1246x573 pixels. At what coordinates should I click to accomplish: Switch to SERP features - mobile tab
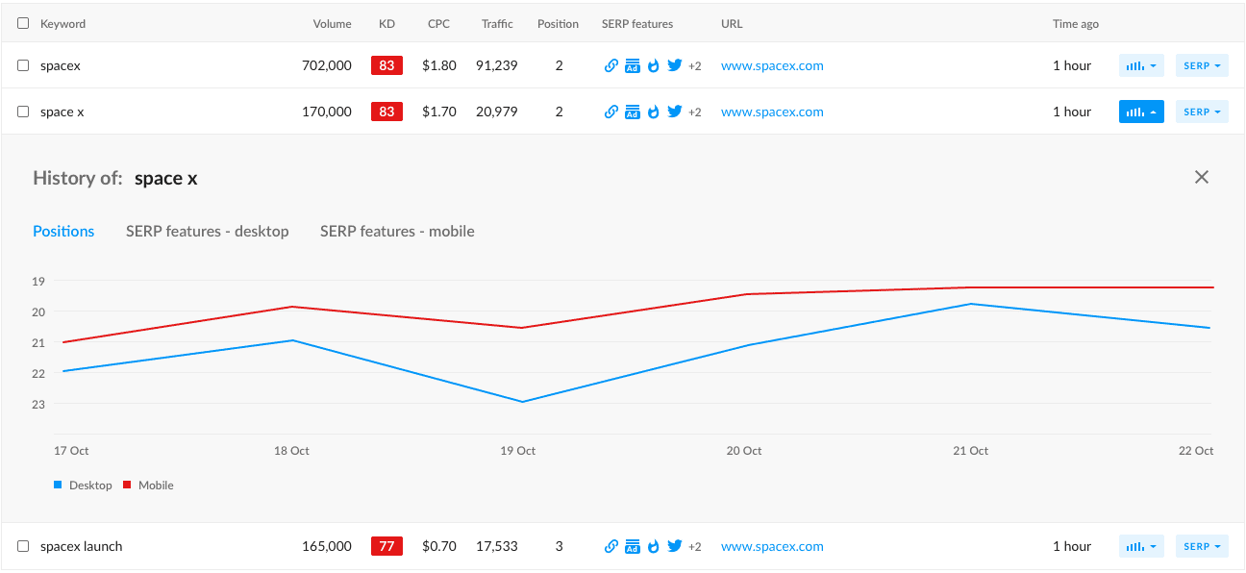[x=397, y=231]
